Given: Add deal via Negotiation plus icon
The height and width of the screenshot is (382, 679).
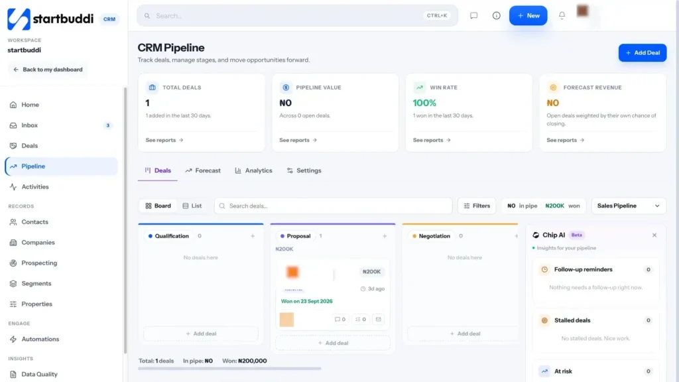Looking at the screenshot, I should tap(516, 236).
